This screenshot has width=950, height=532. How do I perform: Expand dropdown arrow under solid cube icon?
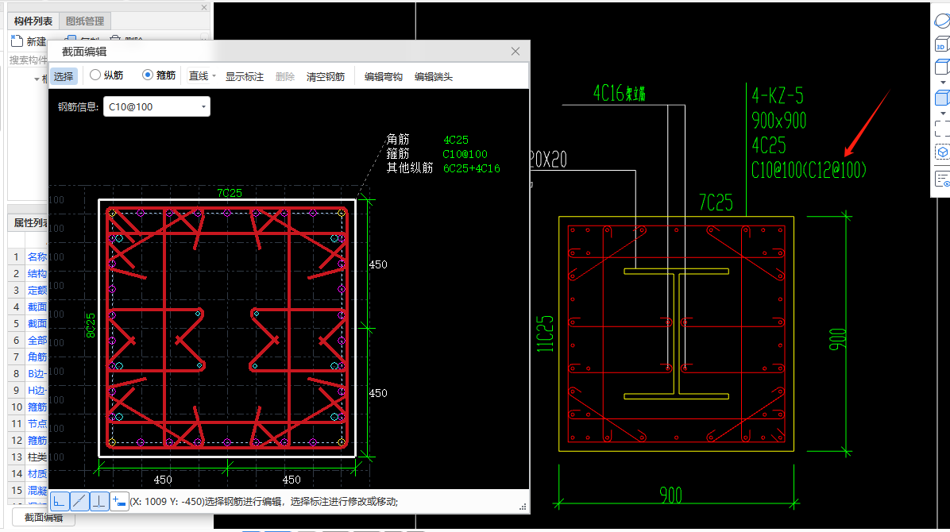pyautogui.click(x=943, y=114)
